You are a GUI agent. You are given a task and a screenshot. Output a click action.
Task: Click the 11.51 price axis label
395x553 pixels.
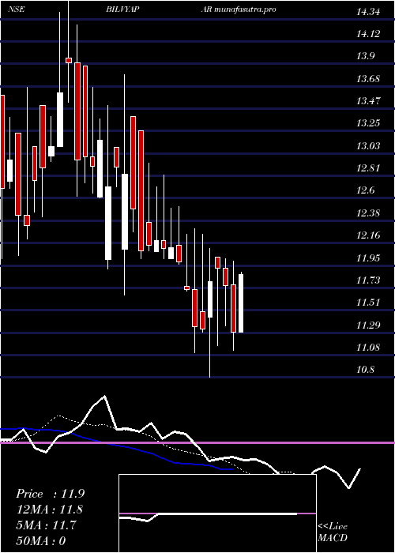tap(368, 303)
